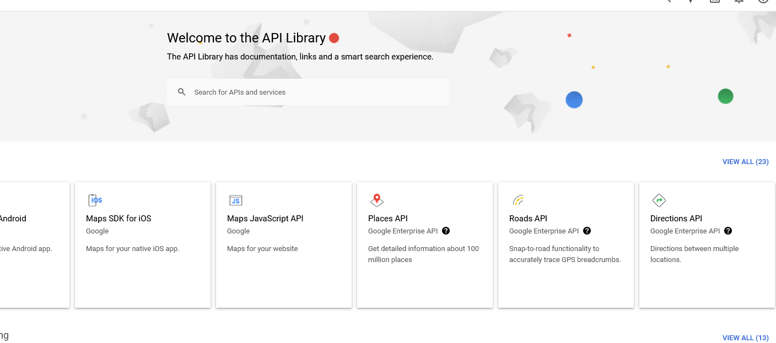Click the JS icon on Maps JavaScript API card
776x343 pixels.
click(x=236, y=200)
